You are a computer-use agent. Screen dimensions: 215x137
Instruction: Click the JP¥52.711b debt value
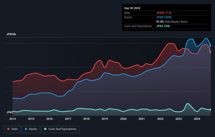point(164,13)
